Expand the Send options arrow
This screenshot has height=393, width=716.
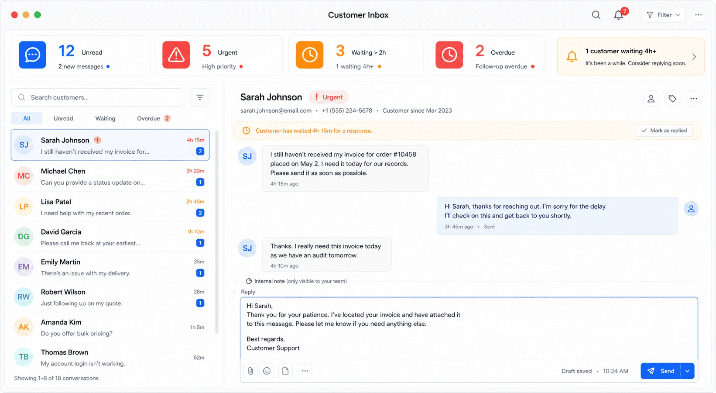(x=688, y=371)
